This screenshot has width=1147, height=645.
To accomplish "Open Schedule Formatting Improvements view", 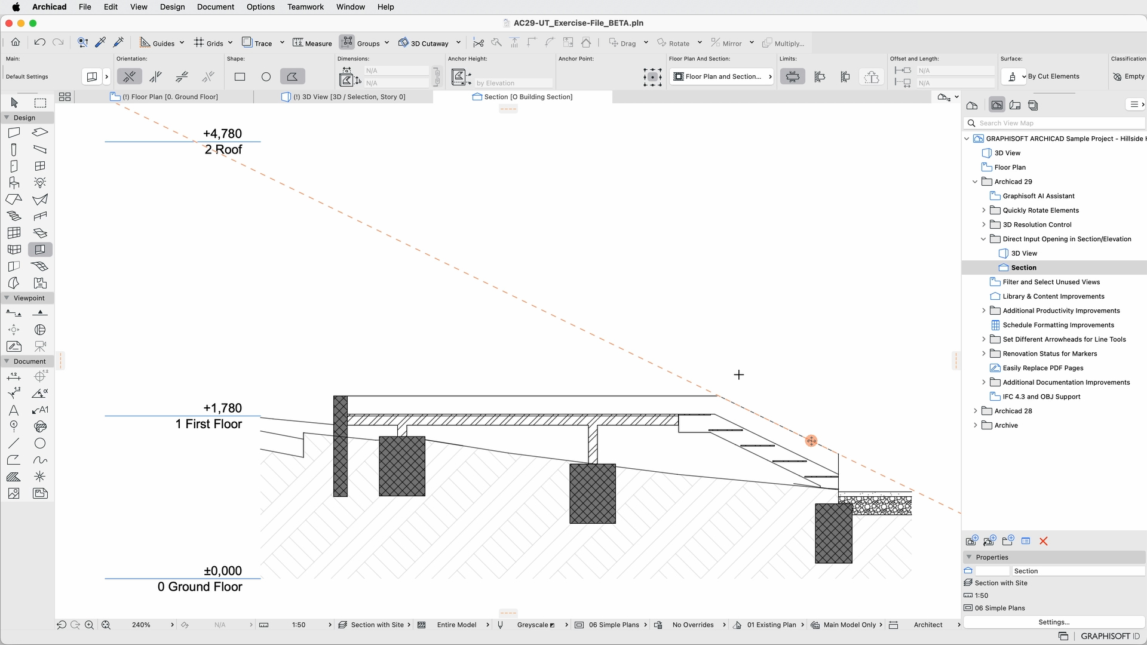I will click(x=1058, y=325).
